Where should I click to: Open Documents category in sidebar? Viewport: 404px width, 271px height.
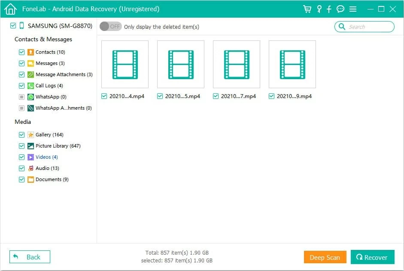click(52, 179)
